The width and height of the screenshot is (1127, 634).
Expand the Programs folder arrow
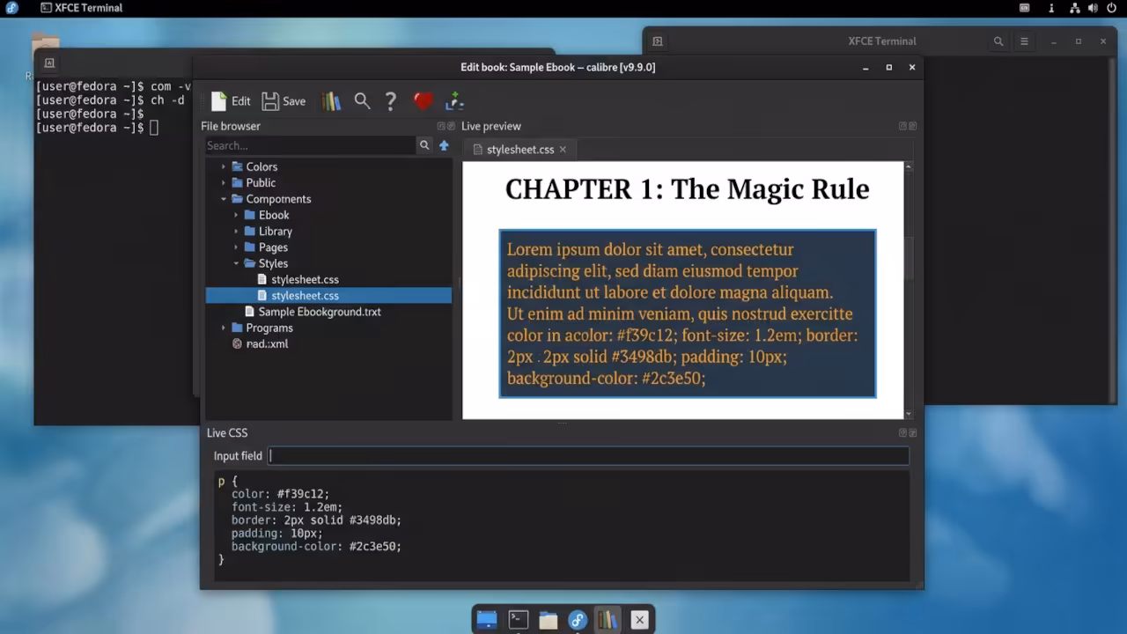click(x=224, y=328)
